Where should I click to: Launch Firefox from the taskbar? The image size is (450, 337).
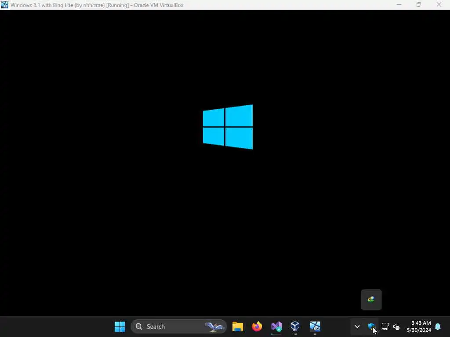[x=257, y=326]
